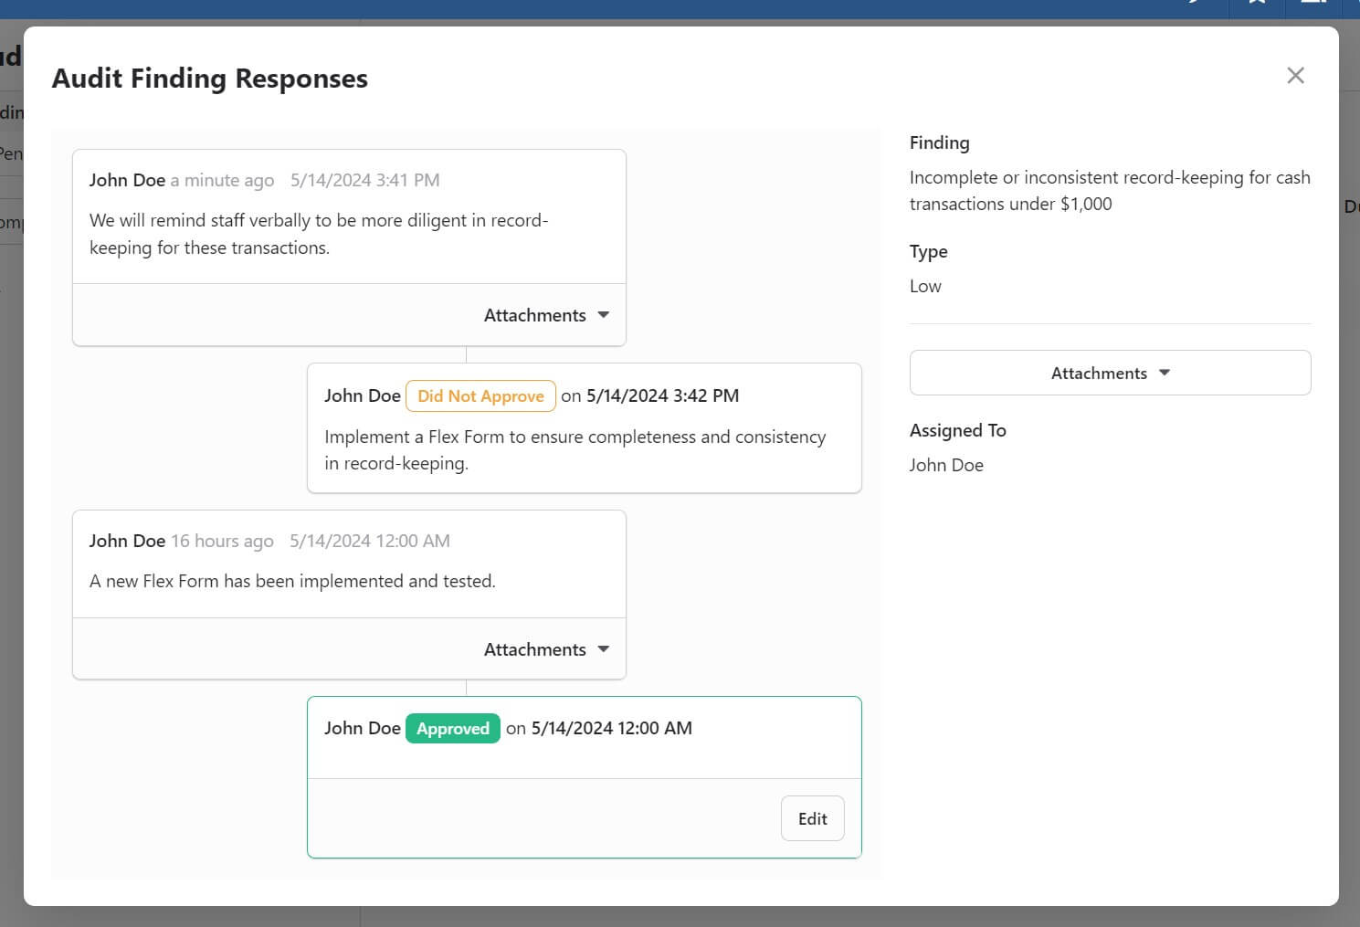Open the Attachments dropdown below Type Low

click(x=1110, y=373)
